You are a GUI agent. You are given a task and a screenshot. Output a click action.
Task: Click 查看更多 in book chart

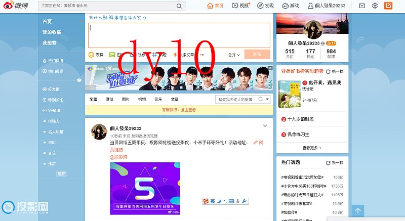[x=312, y=148]
